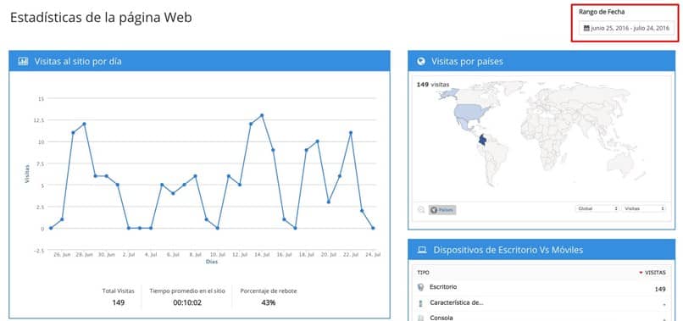The height and width of the screenshot is (321, 683).
Task: Open the Global region dropdown
Action: 597,208
